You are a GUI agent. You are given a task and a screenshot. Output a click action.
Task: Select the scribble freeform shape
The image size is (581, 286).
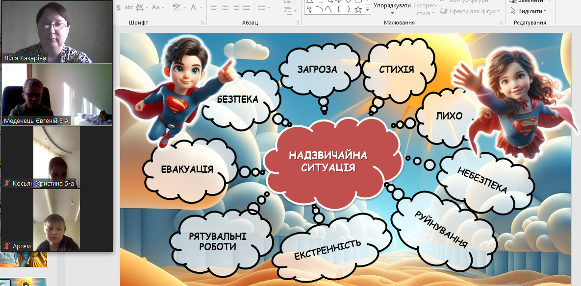click(310, 10)
